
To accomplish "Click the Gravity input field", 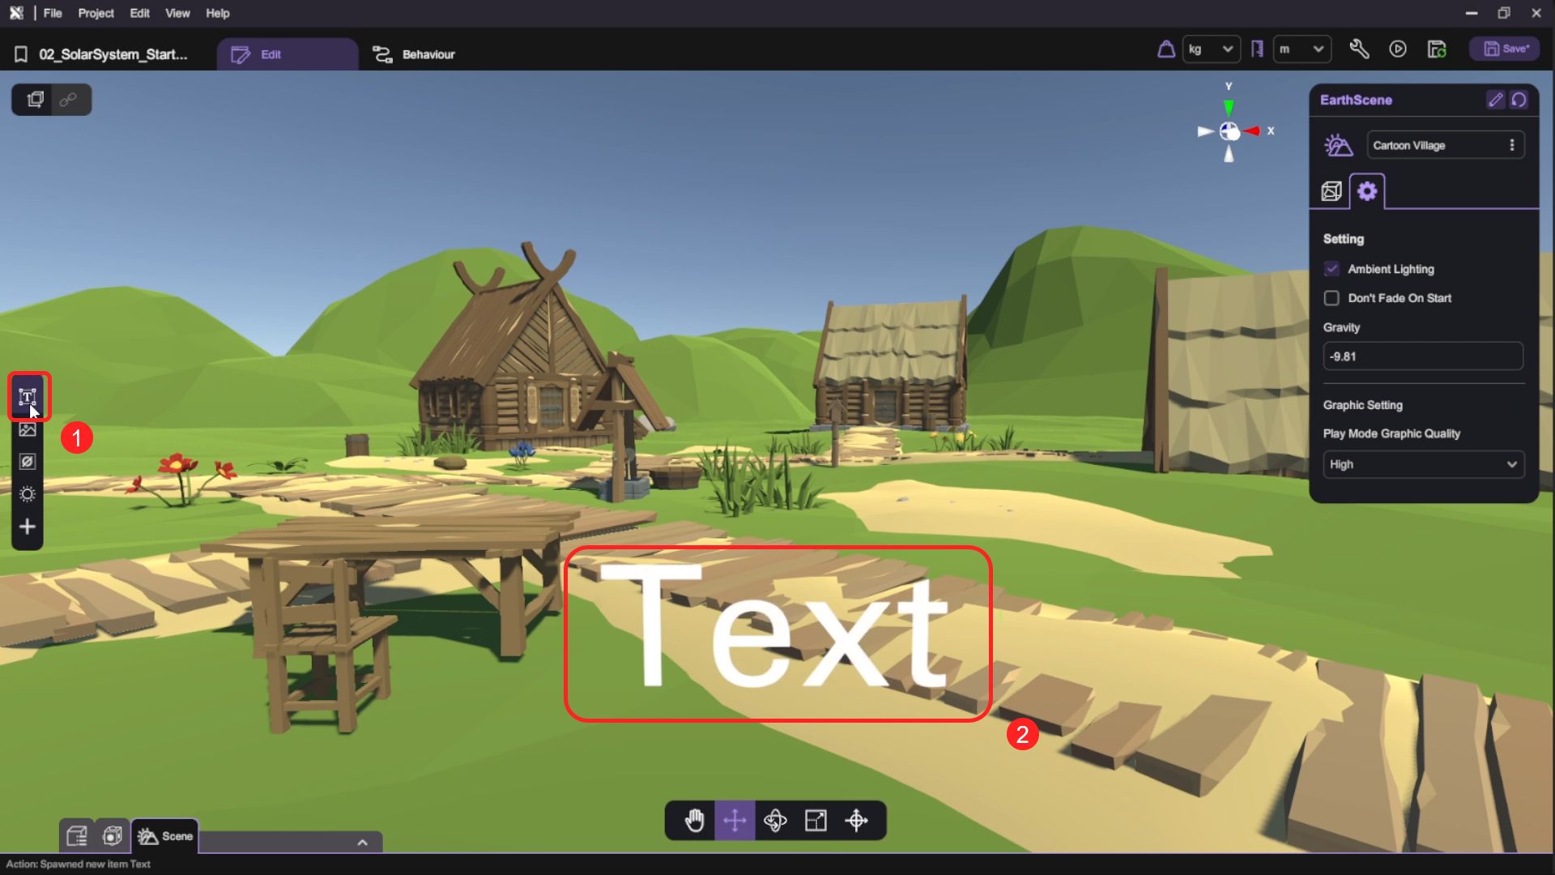I will pyautogui.click(x=1422, y=356).
